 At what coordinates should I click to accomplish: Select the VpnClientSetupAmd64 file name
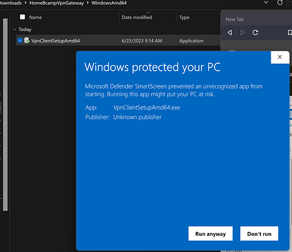(56, 41)
